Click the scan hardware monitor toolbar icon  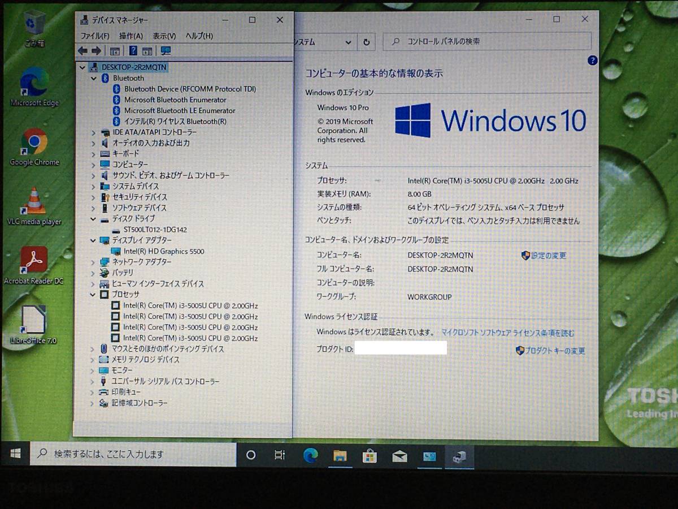pos(166,51)
